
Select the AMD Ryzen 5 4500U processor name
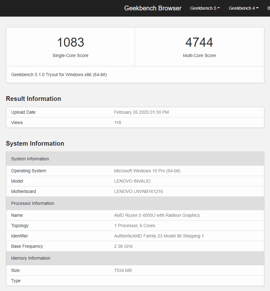pyautogui.click(x=157, y=215)
